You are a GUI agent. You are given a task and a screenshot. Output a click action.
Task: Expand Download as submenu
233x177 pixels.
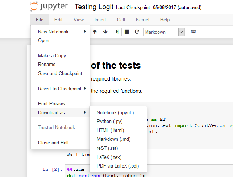coord(60,112)
